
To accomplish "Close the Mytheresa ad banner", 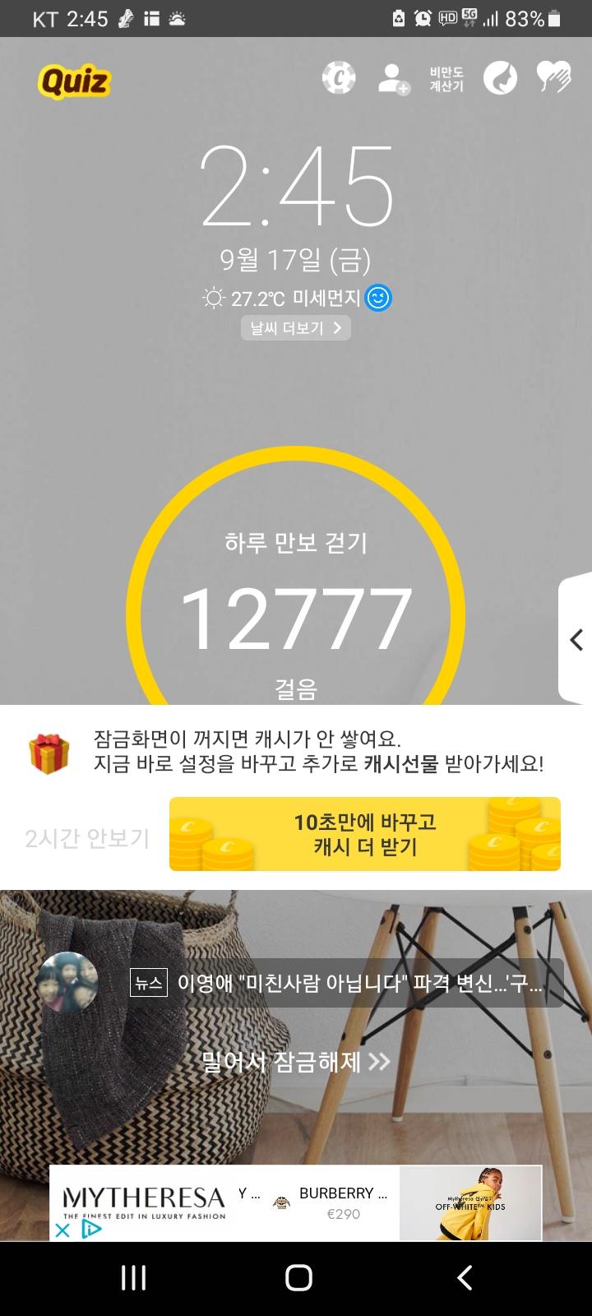I will pos(62,1230).
